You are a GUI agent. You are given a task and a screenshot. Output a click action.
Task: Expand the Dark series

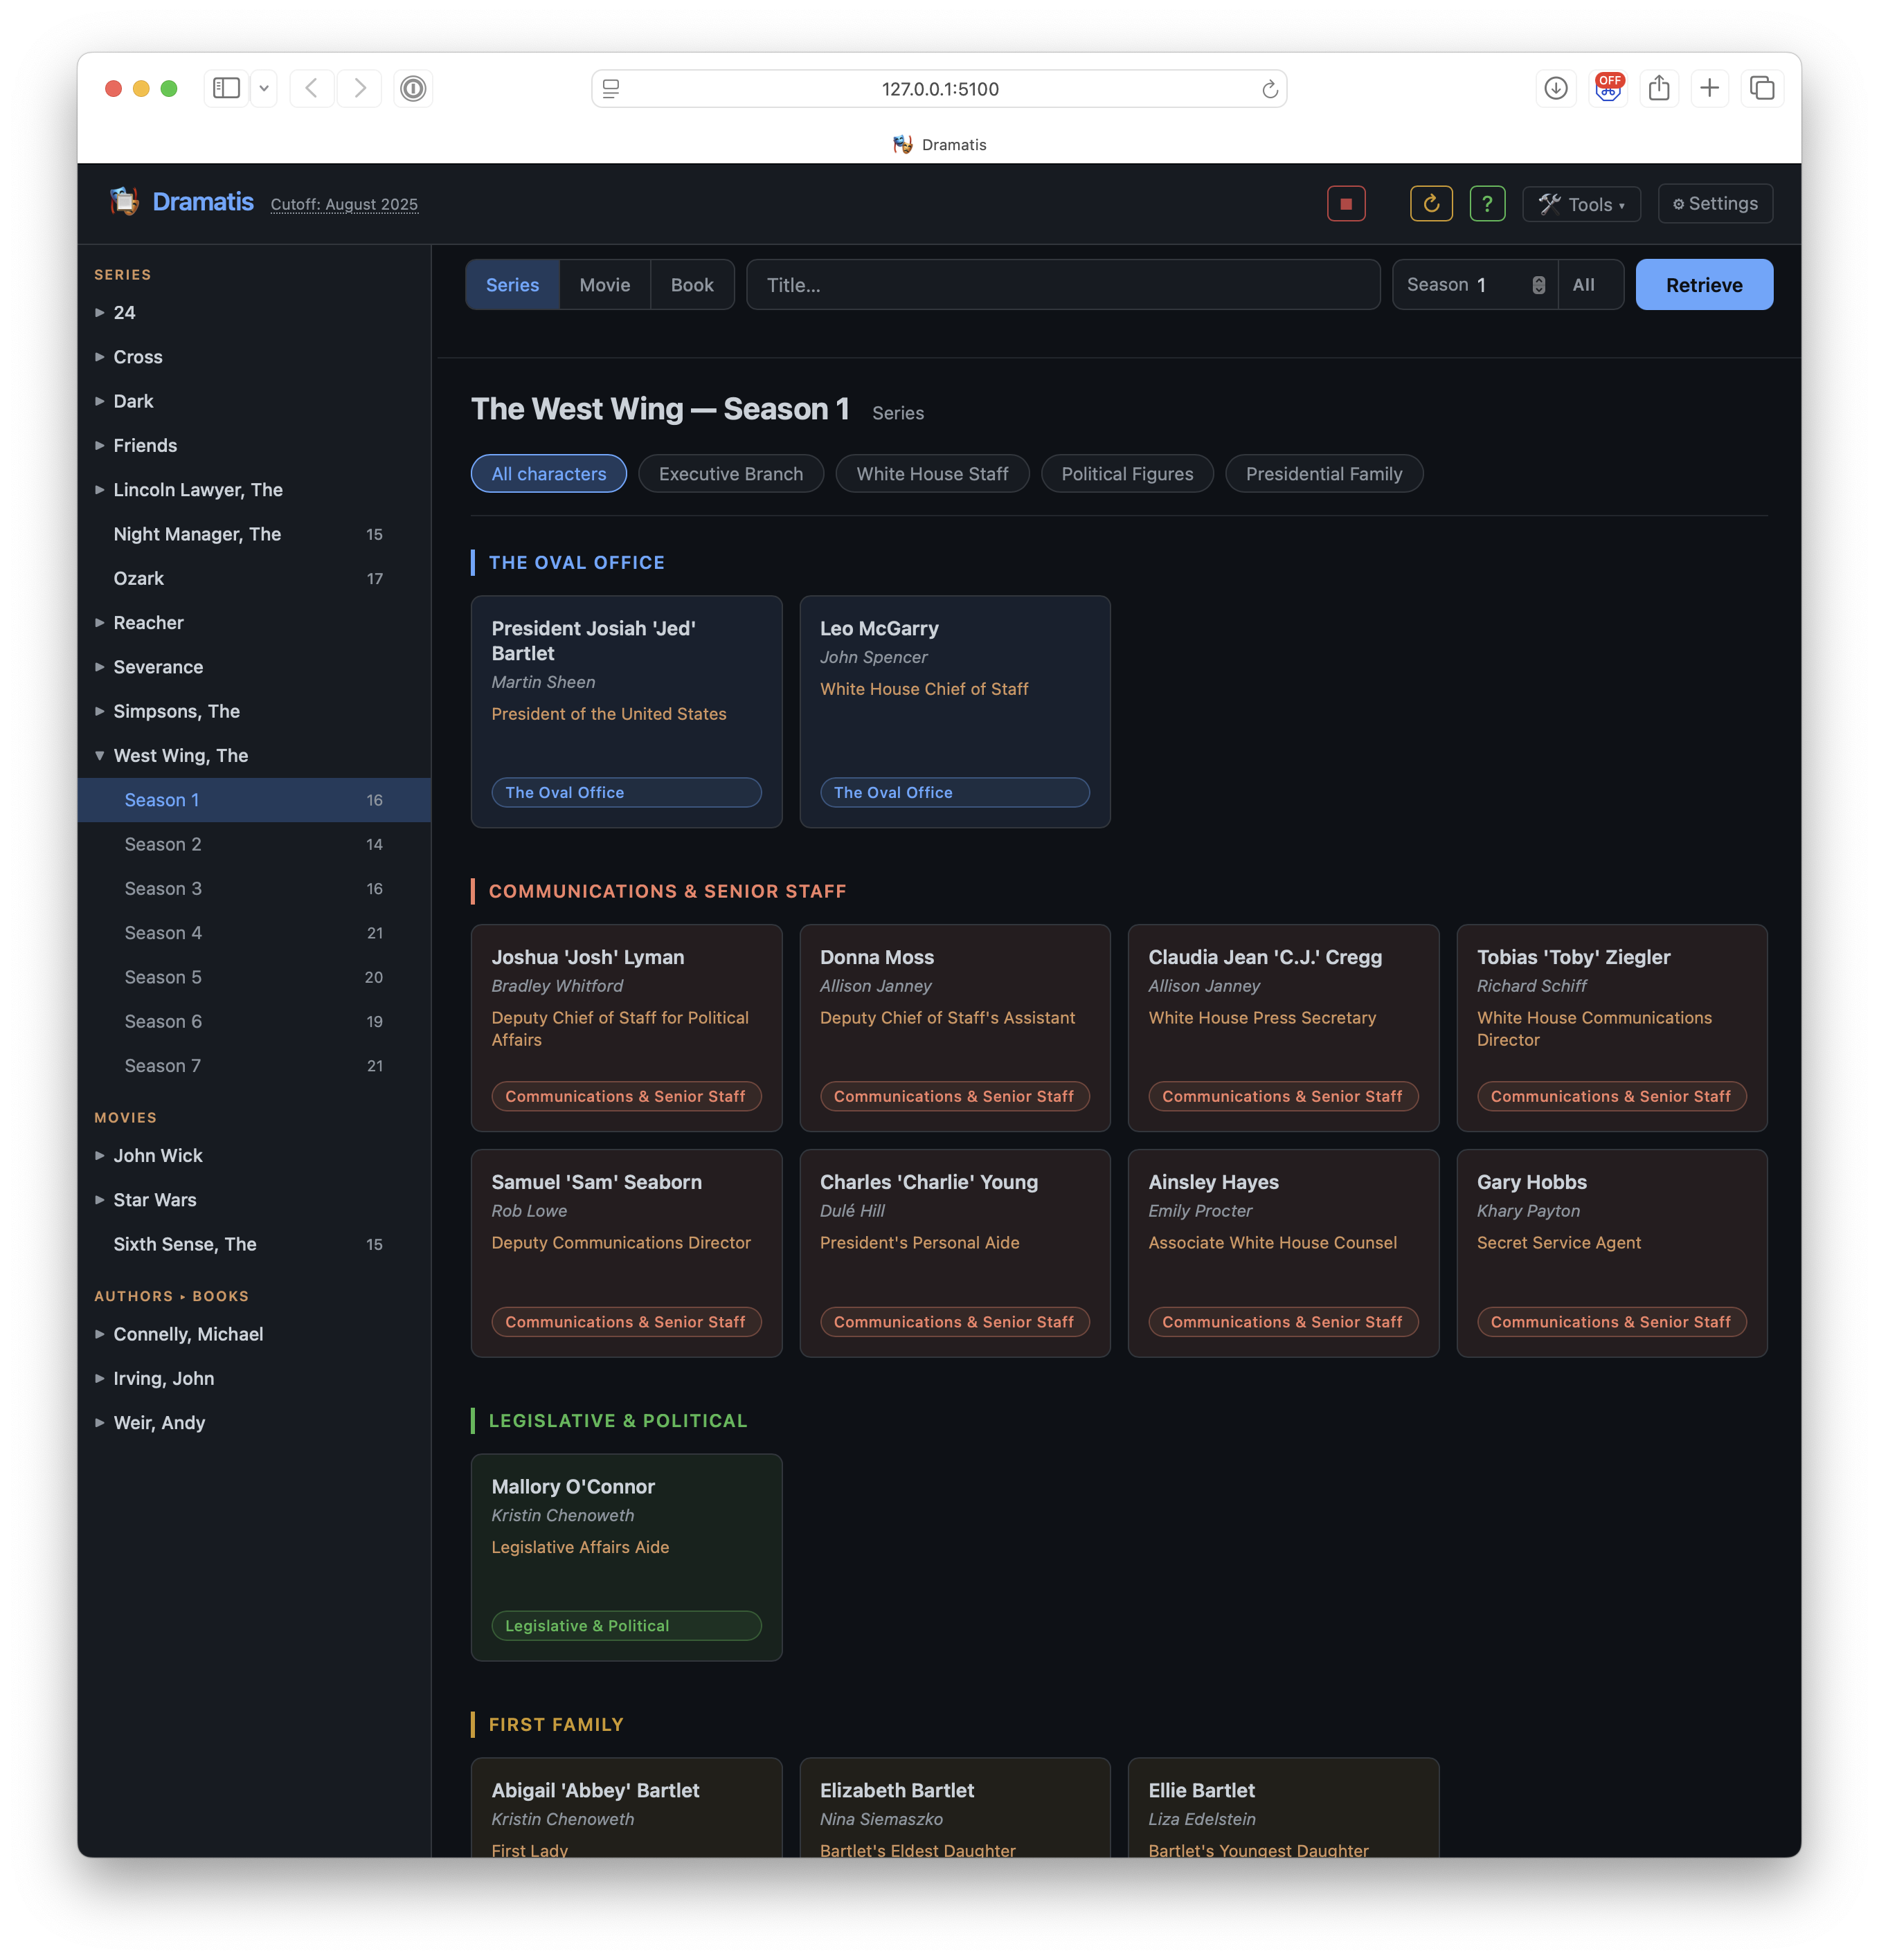(100, 401)
